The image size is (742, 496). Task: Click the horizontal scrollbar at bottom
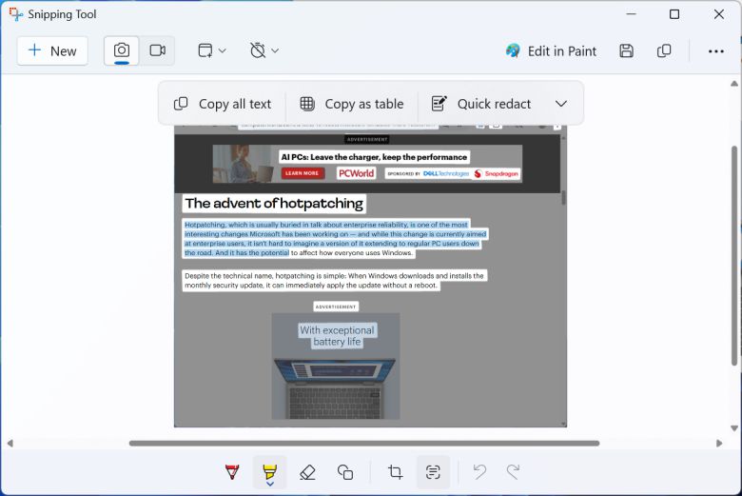[363, 443]
